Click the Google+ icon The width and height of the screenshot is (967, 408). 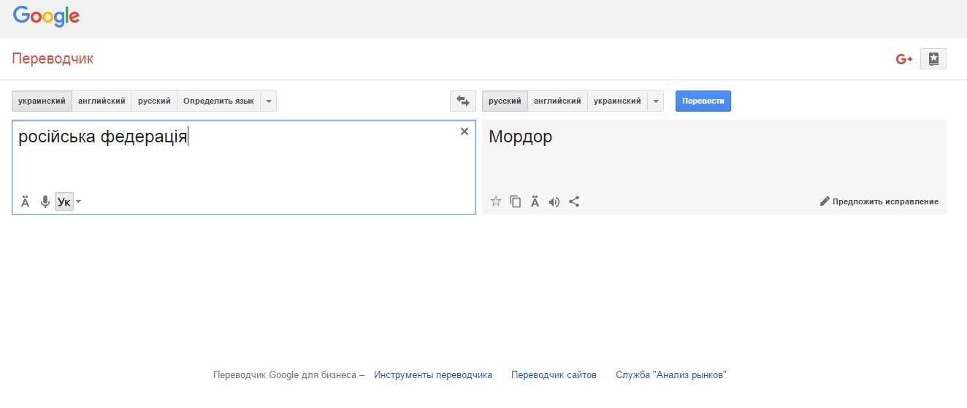click(904, 59)
